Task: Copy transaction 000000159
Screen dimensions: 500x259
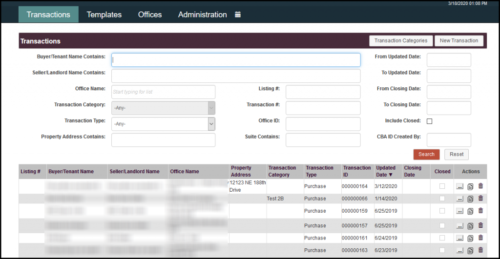Action: (470, 212)
